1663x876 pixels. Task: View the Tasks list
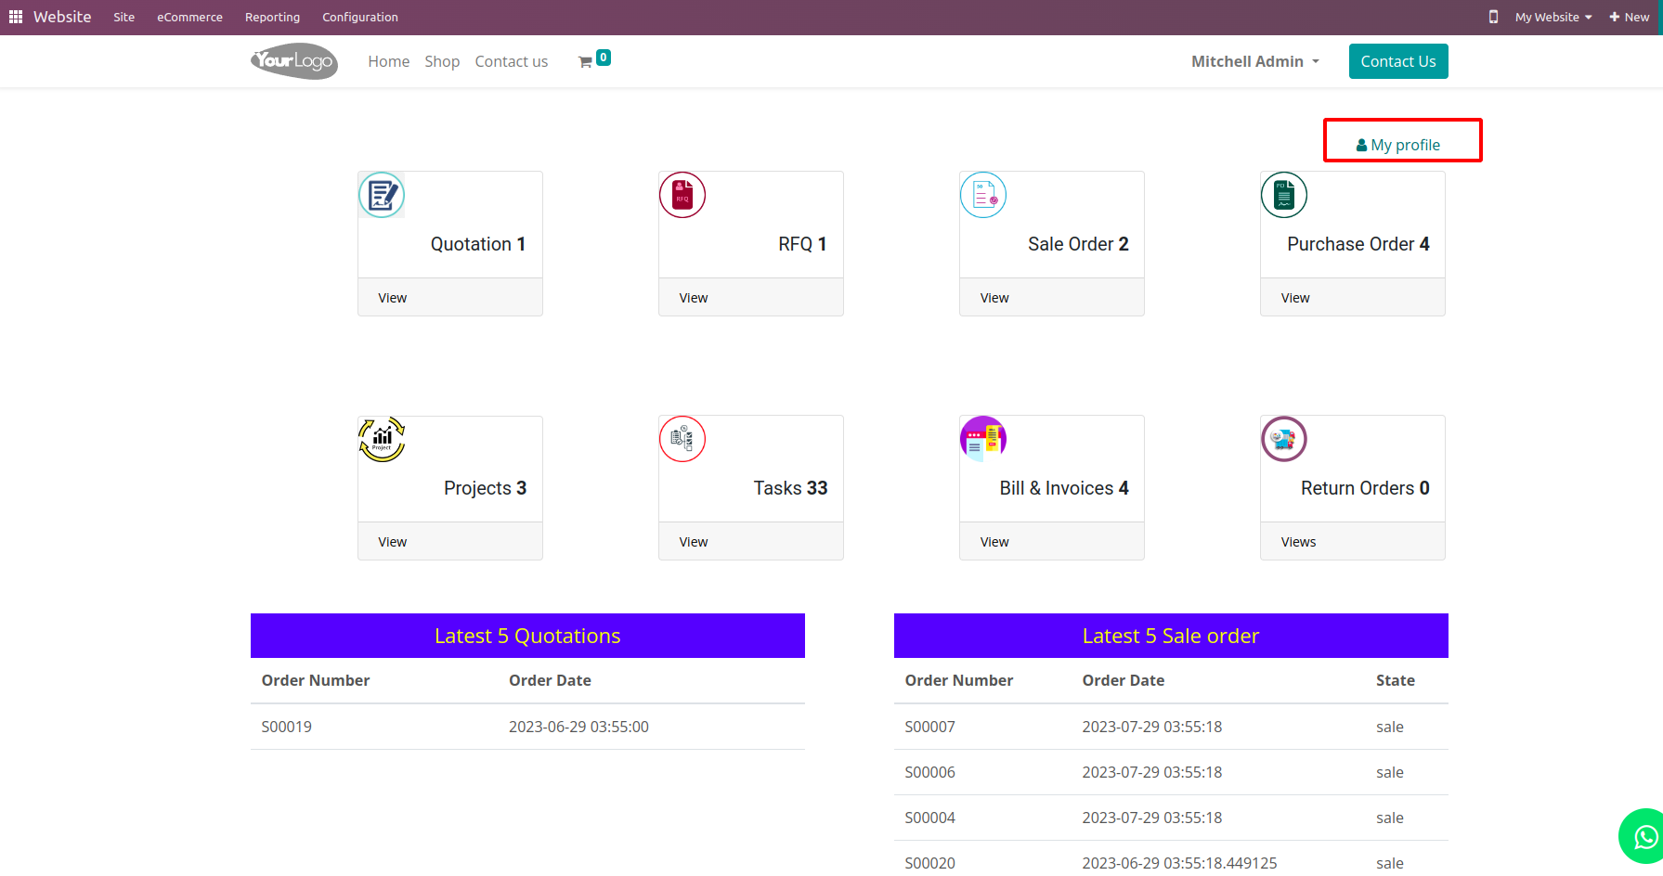click(694, 542)
